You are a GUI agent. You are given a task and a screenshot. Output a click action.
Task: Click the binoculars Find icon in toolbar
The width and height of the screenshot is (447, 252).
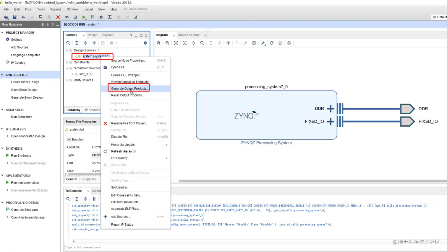pos(67,17)
